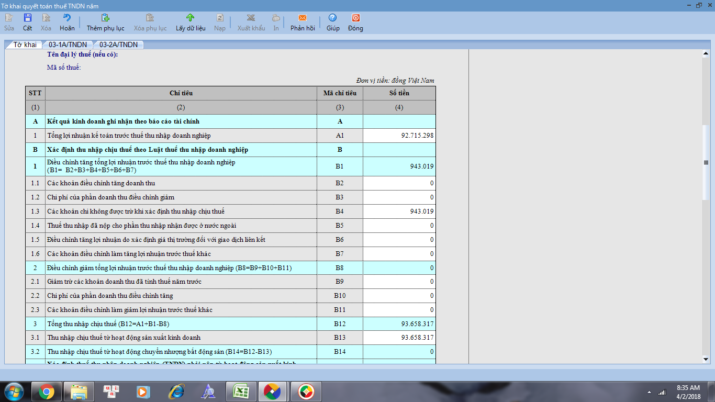Click the Xuất khẩu Excel icon
This screenshot has width=715, height=402.
click(x=251, y=18)
